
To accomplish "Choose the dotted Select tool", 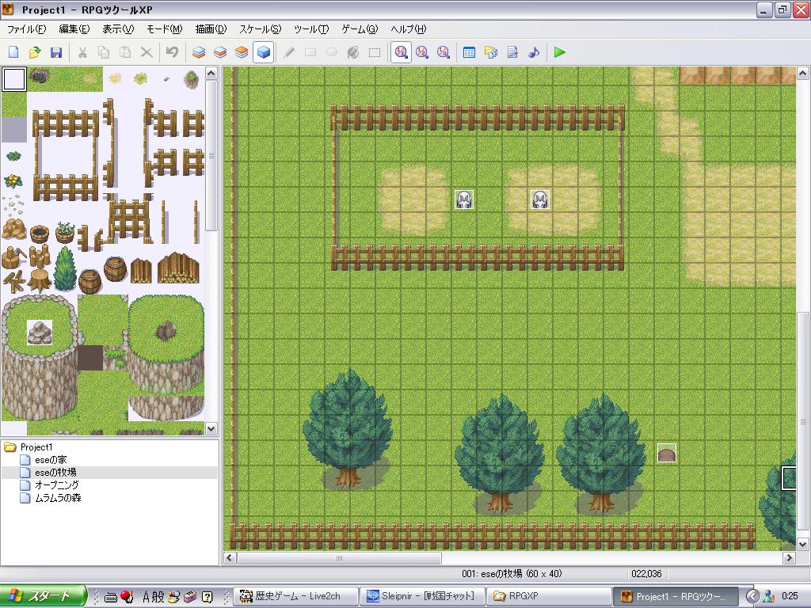I will (x=375, y=52).
